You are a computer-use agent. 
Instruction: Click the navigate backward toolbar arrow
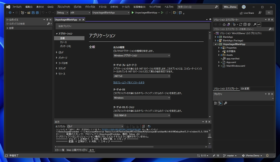click(10, 13)
